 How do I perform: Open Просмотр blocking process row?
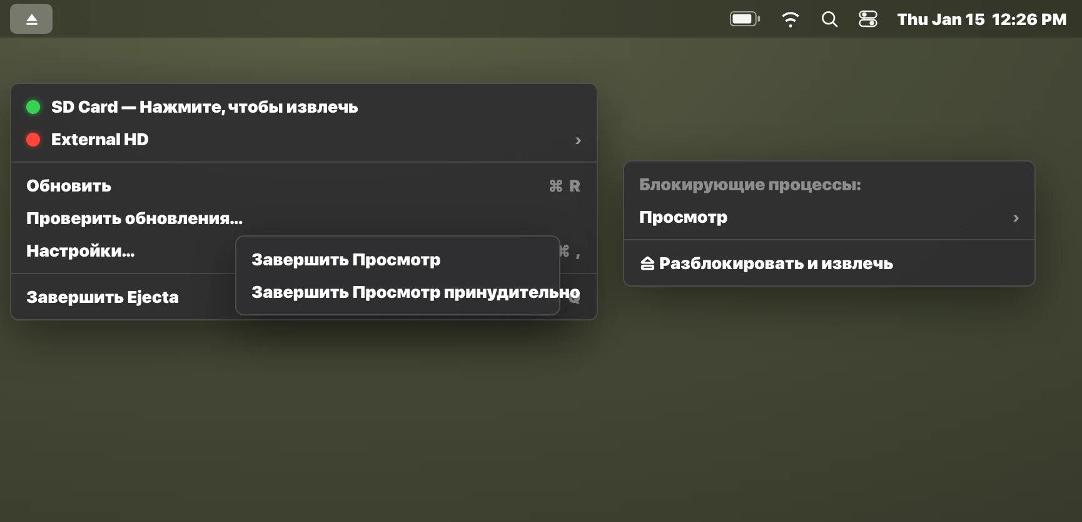[829, 217]
